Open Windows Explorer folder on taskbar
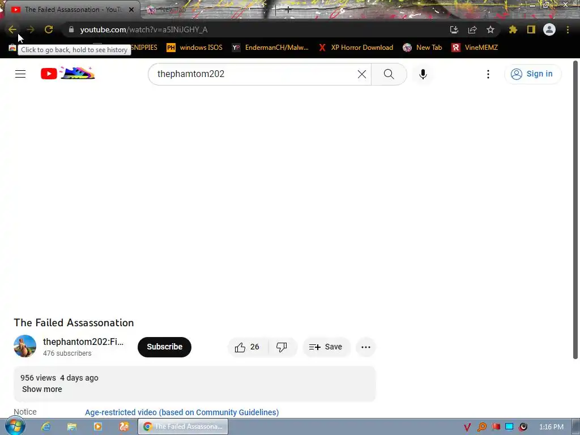 72,427
